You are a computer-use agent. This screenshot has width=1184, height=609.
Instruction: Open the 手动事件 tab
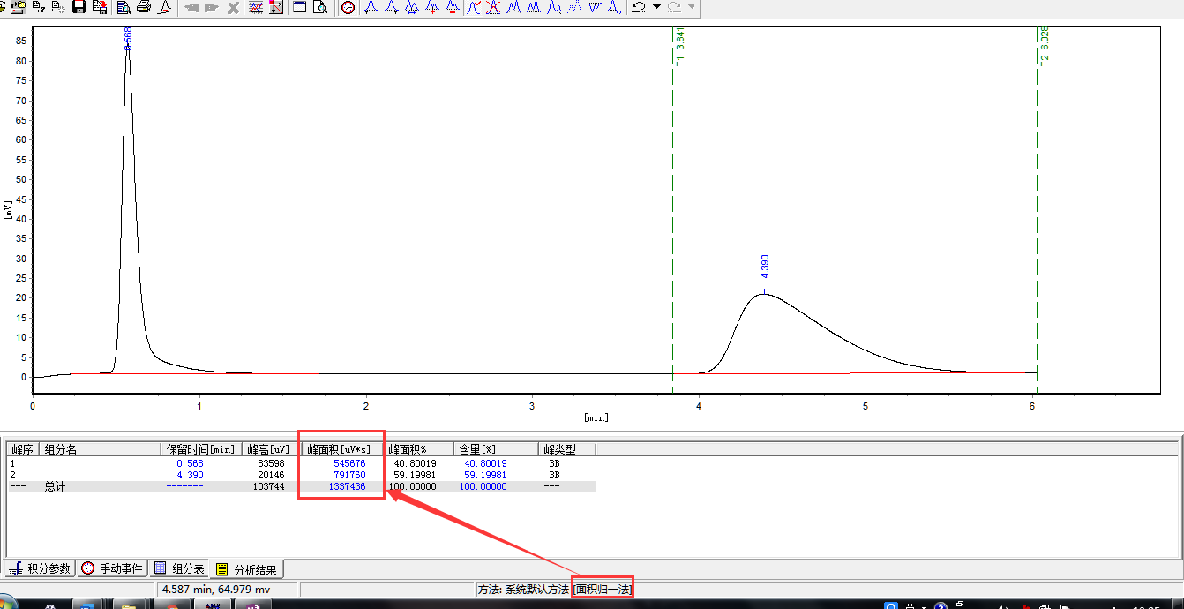click(113, 568)
